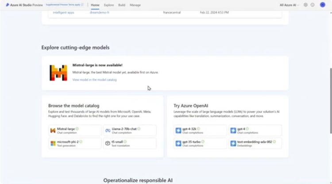The image size is (332, 184).
Task: Click the Azure AI Studio logo
Action: coord(8,5)
